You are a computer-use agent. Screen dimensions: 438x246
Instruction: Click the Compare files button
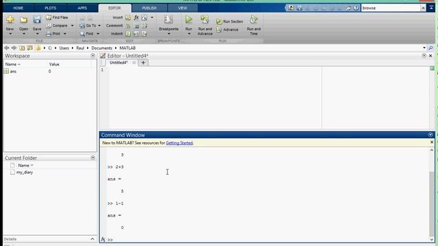click(x=57, y=25)
